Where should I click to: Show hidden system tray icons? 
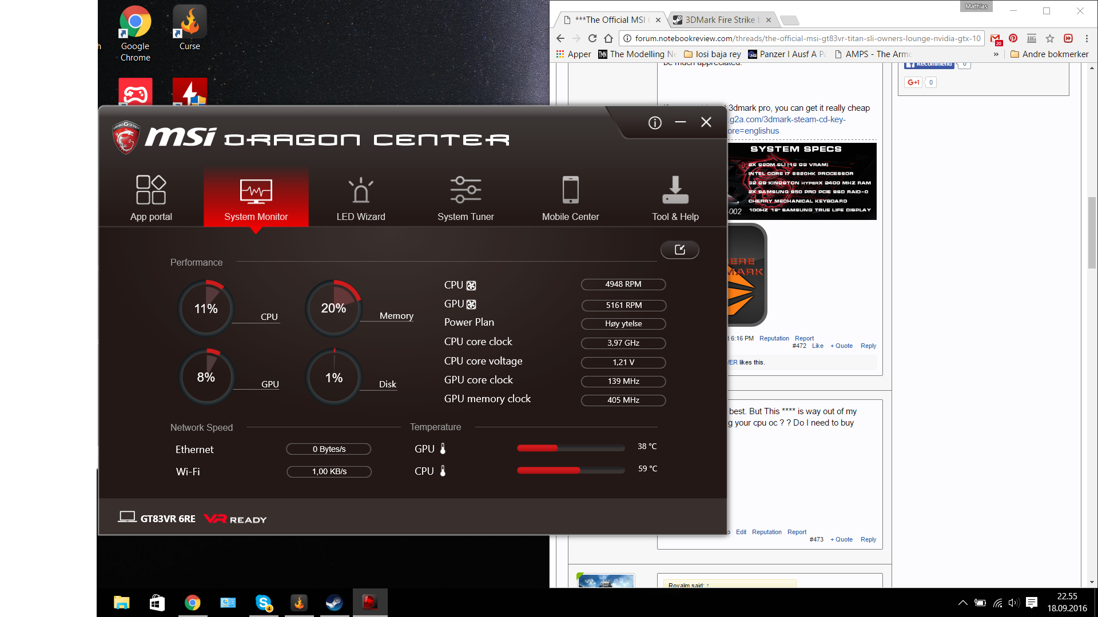click(x=962, y=603)
